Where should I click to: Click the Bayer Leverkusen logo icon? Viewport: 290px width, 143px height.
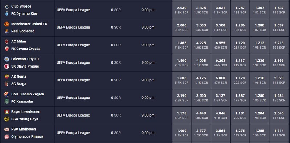click(x=7, y=112)
